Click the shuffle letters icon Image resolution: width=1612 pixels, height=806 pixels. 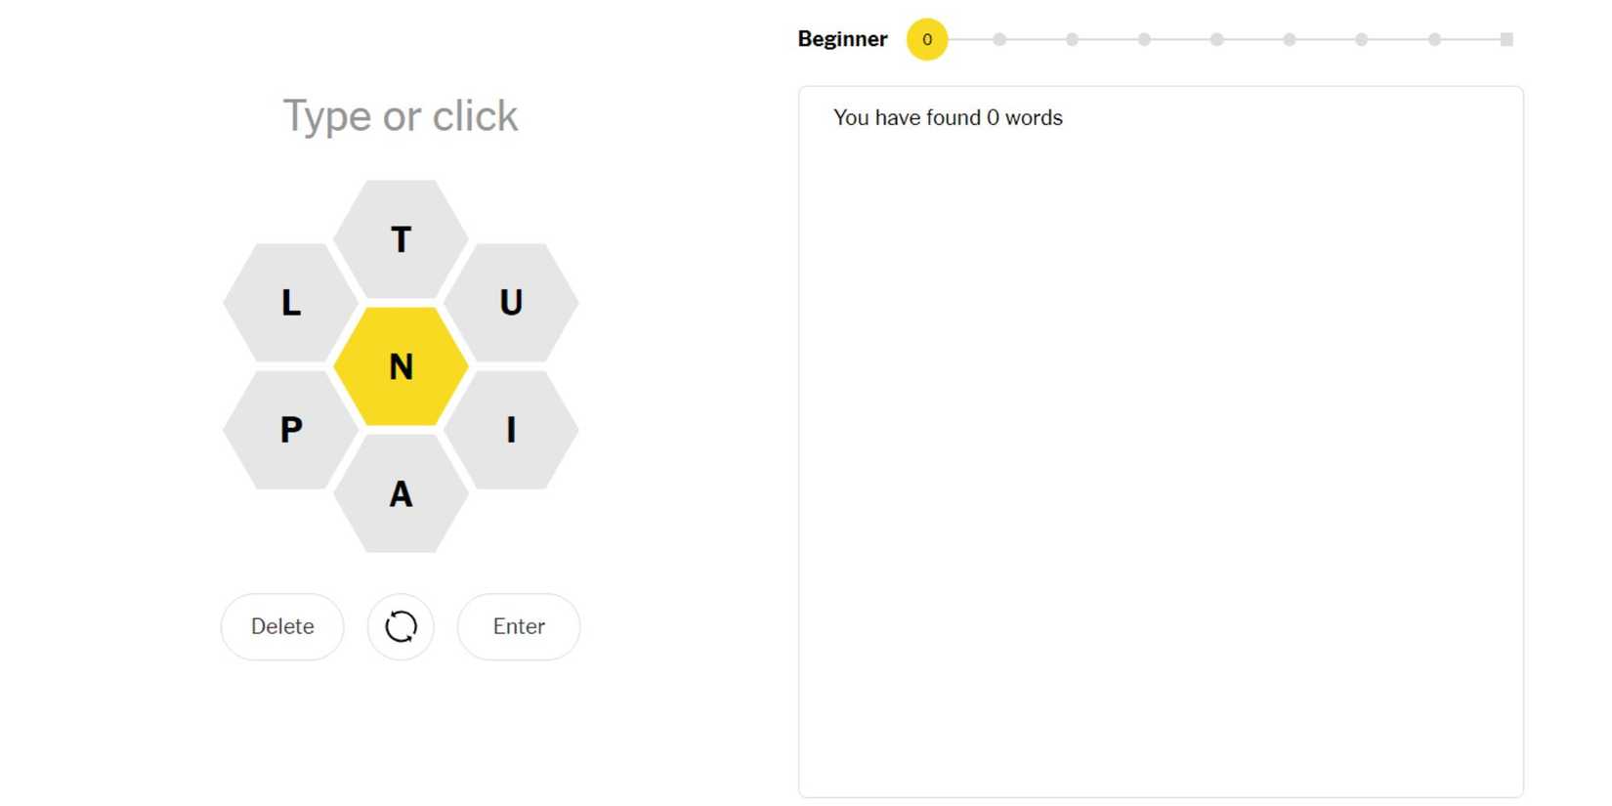pos(401,626)
